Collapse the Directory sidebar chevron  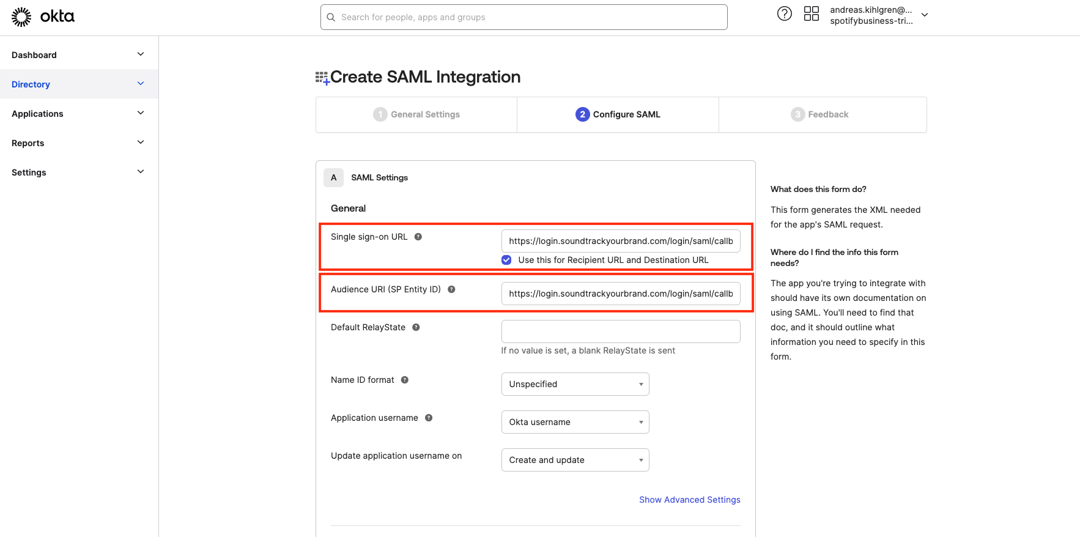click(141, 84)
